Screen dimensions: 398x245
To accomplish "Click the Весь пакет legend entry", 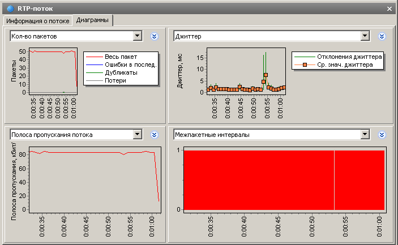I will (x=112, y=57).
